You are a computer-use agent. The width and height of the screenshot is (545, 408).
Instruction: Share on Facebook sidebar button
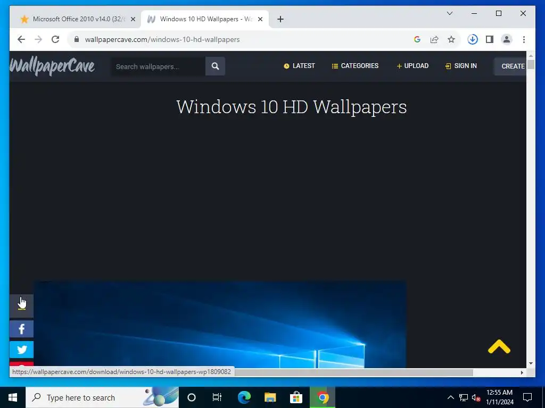pyautogui.click(x=21, y=329)
